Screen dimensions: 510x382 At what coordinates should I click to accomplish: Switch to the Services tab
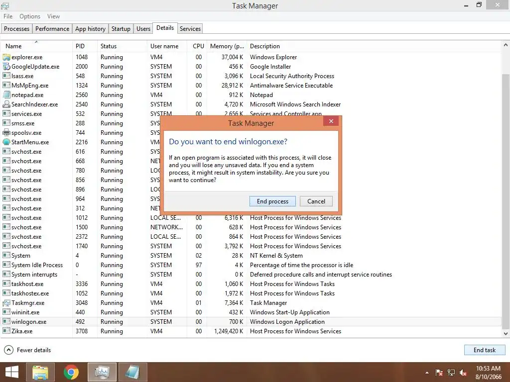(x=190, y=28)
